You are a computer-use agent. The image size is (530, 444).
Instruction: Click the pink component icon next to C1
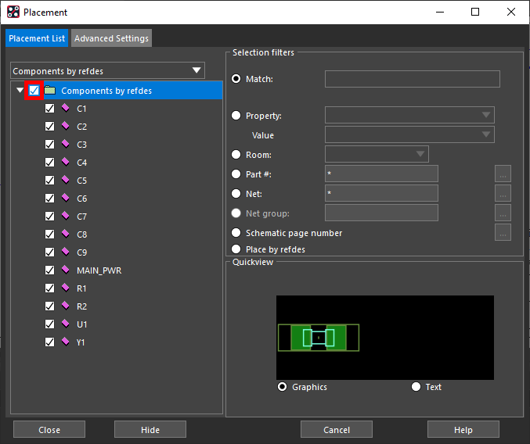click(65, 109)
